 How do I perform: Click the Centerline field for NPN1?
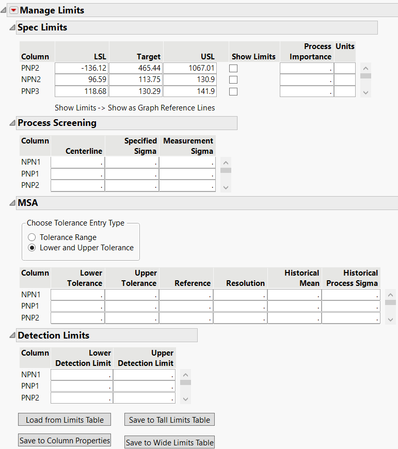click(77, 162)
